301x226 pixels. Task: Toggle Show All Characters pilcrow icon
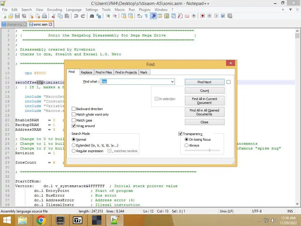coord(146,16)
